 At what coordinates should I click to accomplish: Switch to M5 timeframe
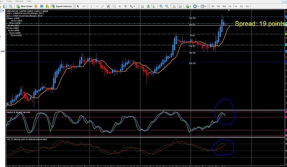click(x=219, y=6)
